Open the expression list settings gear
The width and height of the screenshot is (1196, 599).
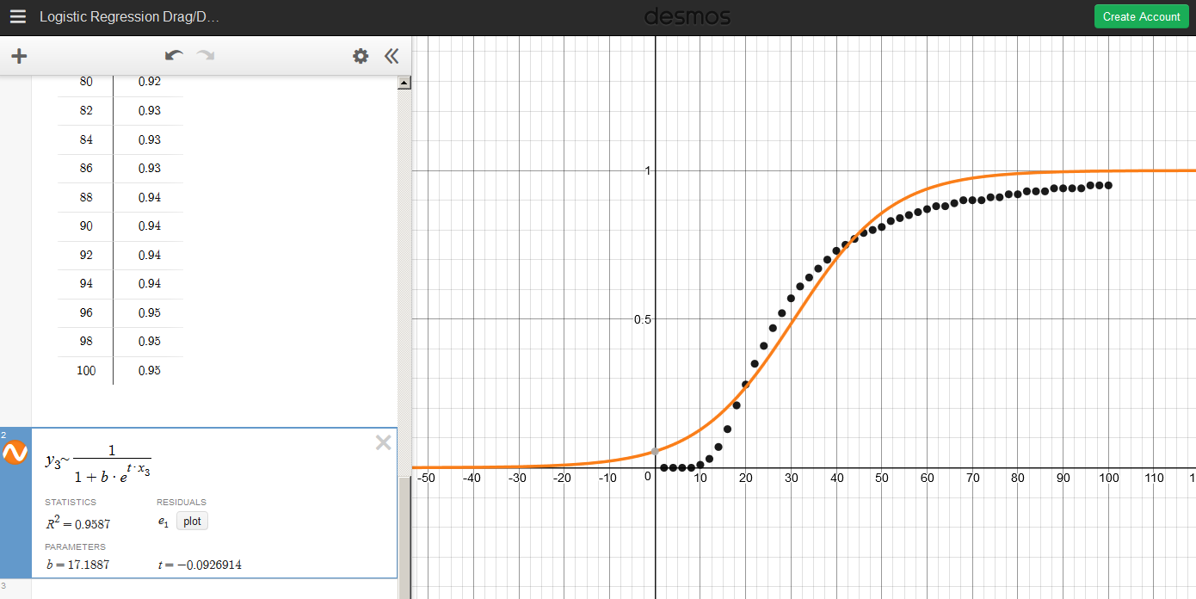(x=361, y=56)
